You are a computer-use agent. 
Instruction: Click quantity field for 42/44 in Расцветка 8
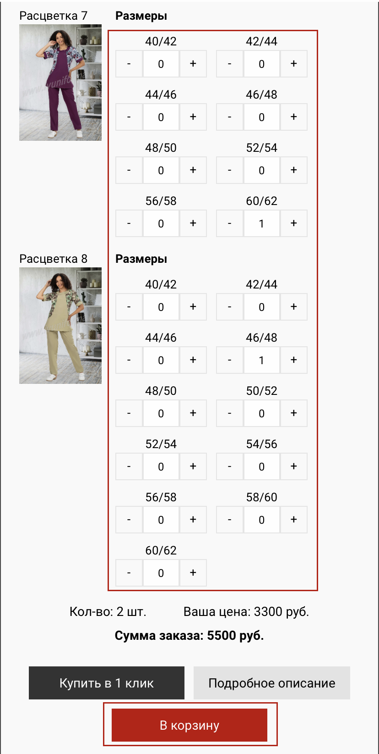[261, 307]
